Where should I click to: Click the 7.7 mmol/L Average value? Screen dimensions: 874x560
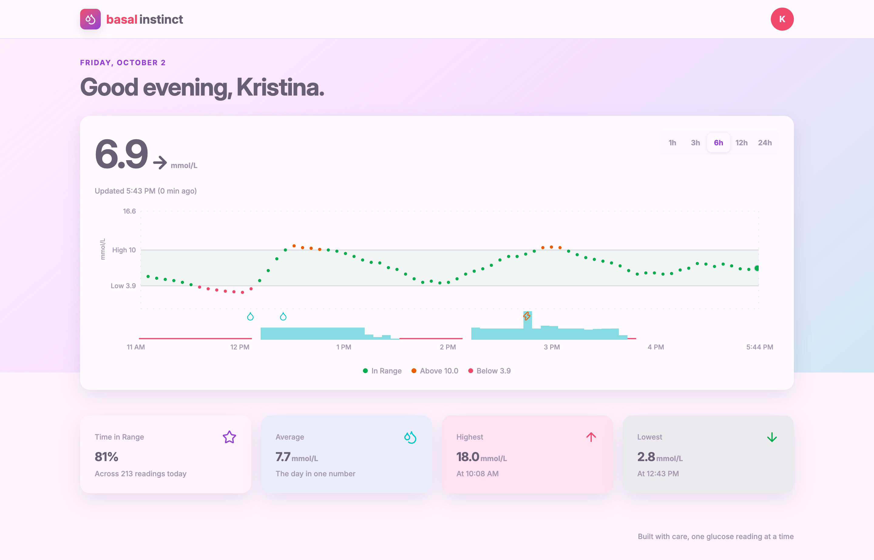point(297,457)
